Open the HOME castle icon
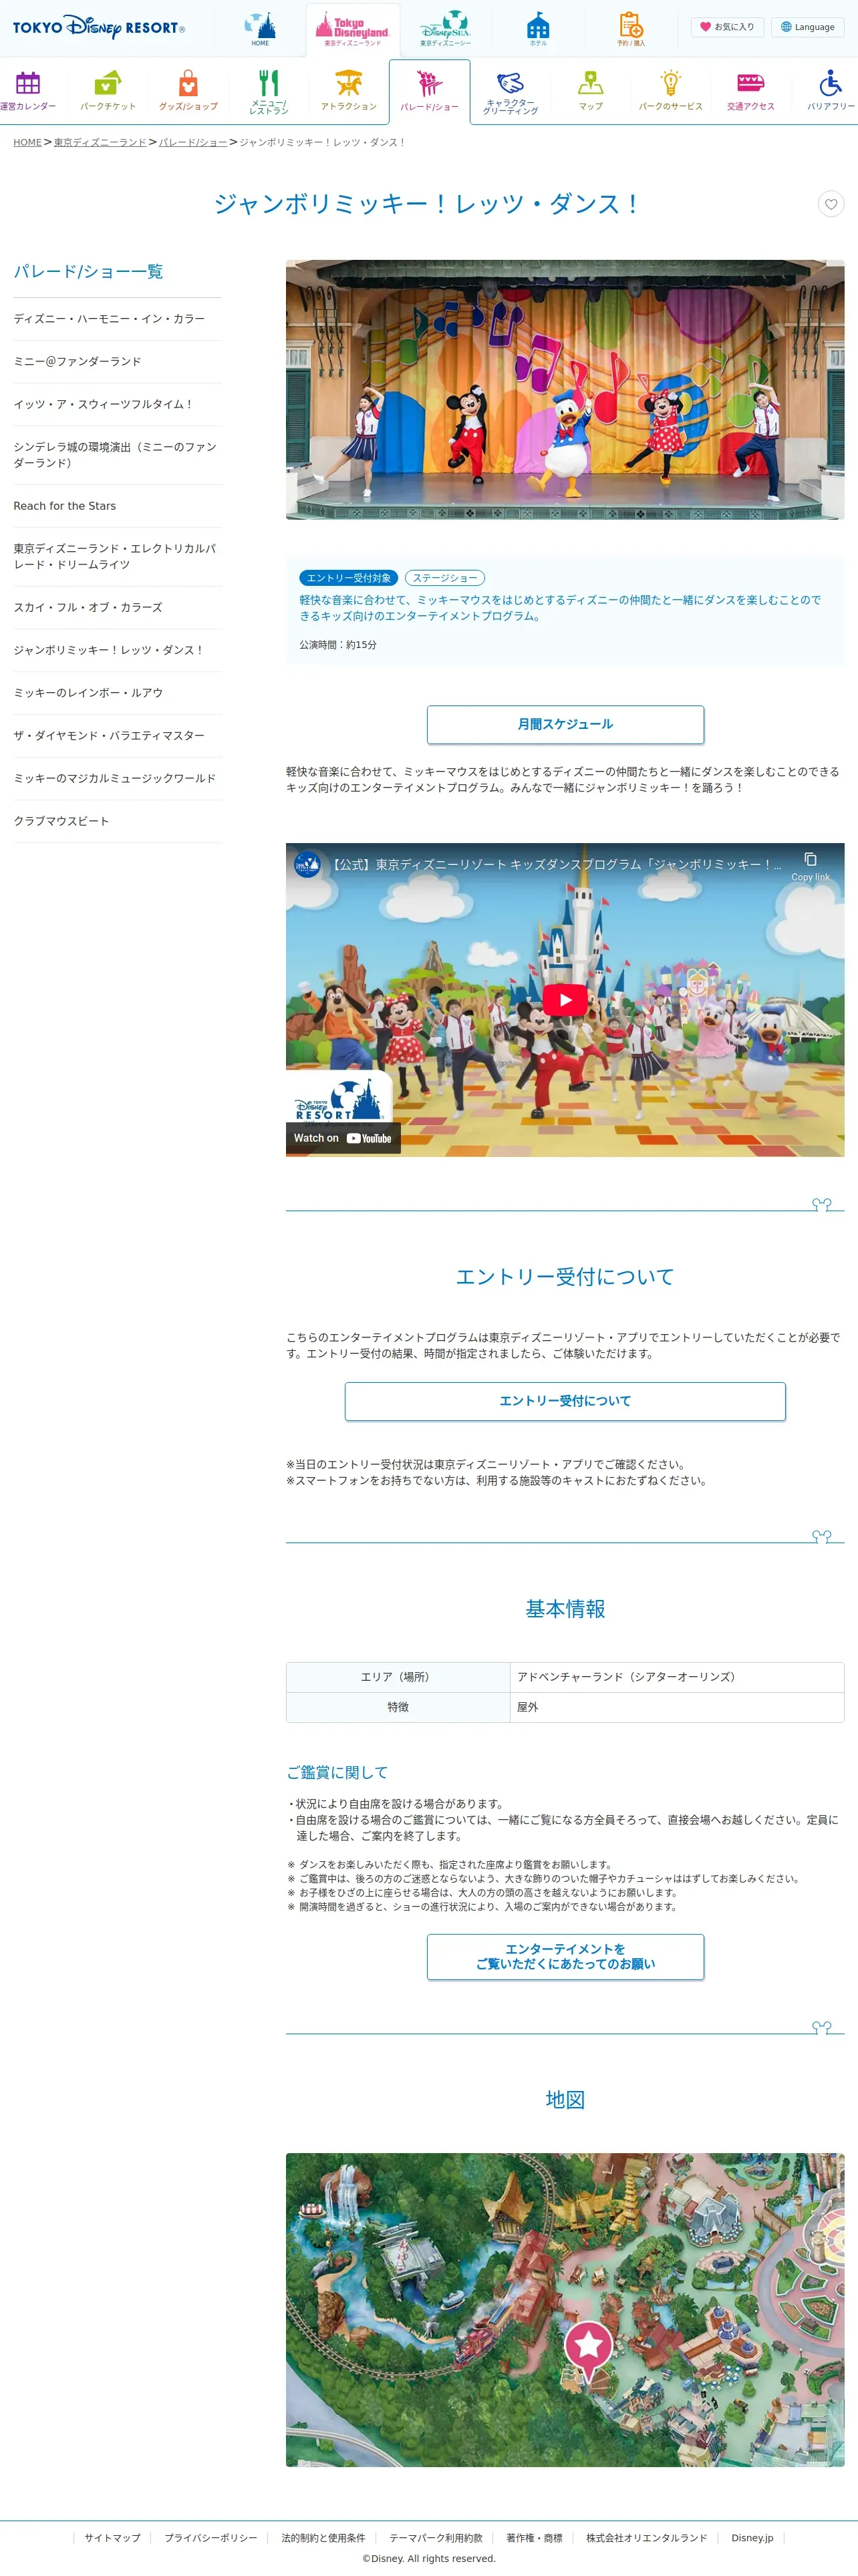The image size is (858, 2576). pyautogui.click(x=260, y=29)
